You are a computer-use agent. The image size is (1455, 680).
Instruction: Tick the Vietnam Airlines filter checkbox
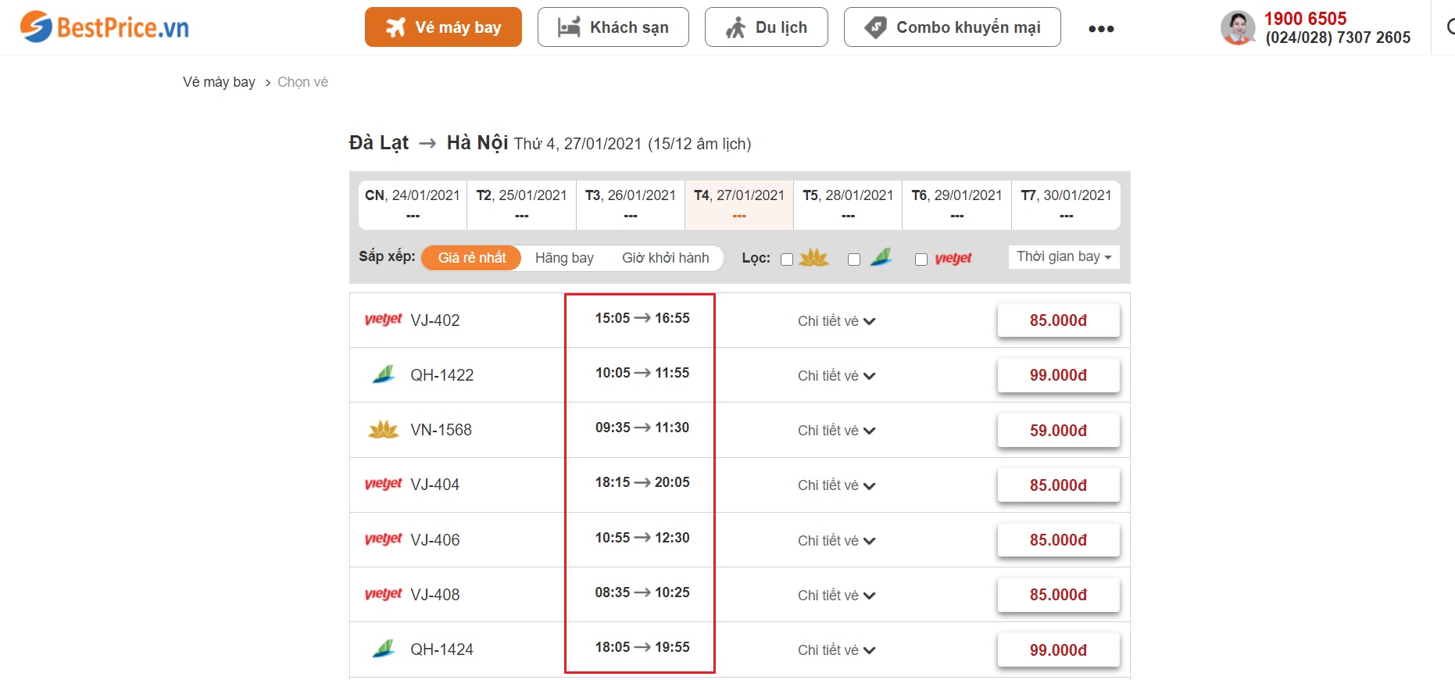coord(787,259)
